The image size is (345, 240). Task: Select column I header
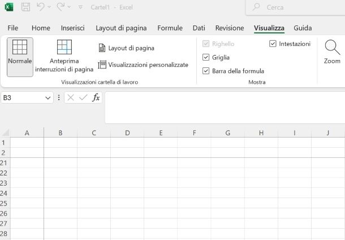[x=295, y=133]
